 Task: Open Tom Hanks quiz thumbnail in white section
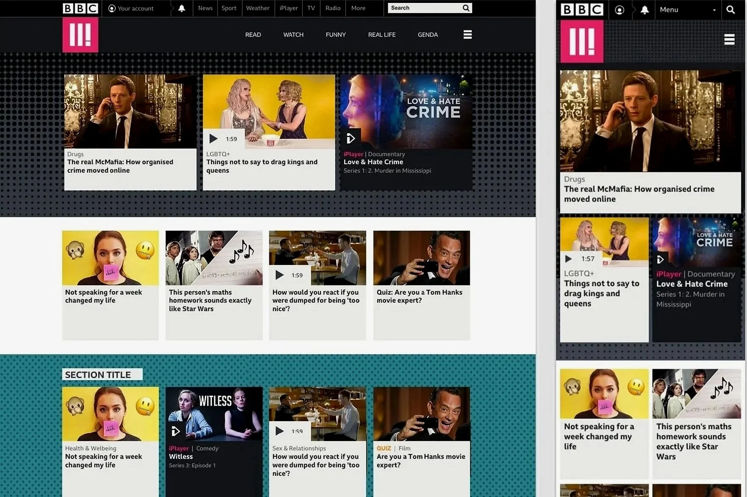pyautogui.click(x=421, y=258)
